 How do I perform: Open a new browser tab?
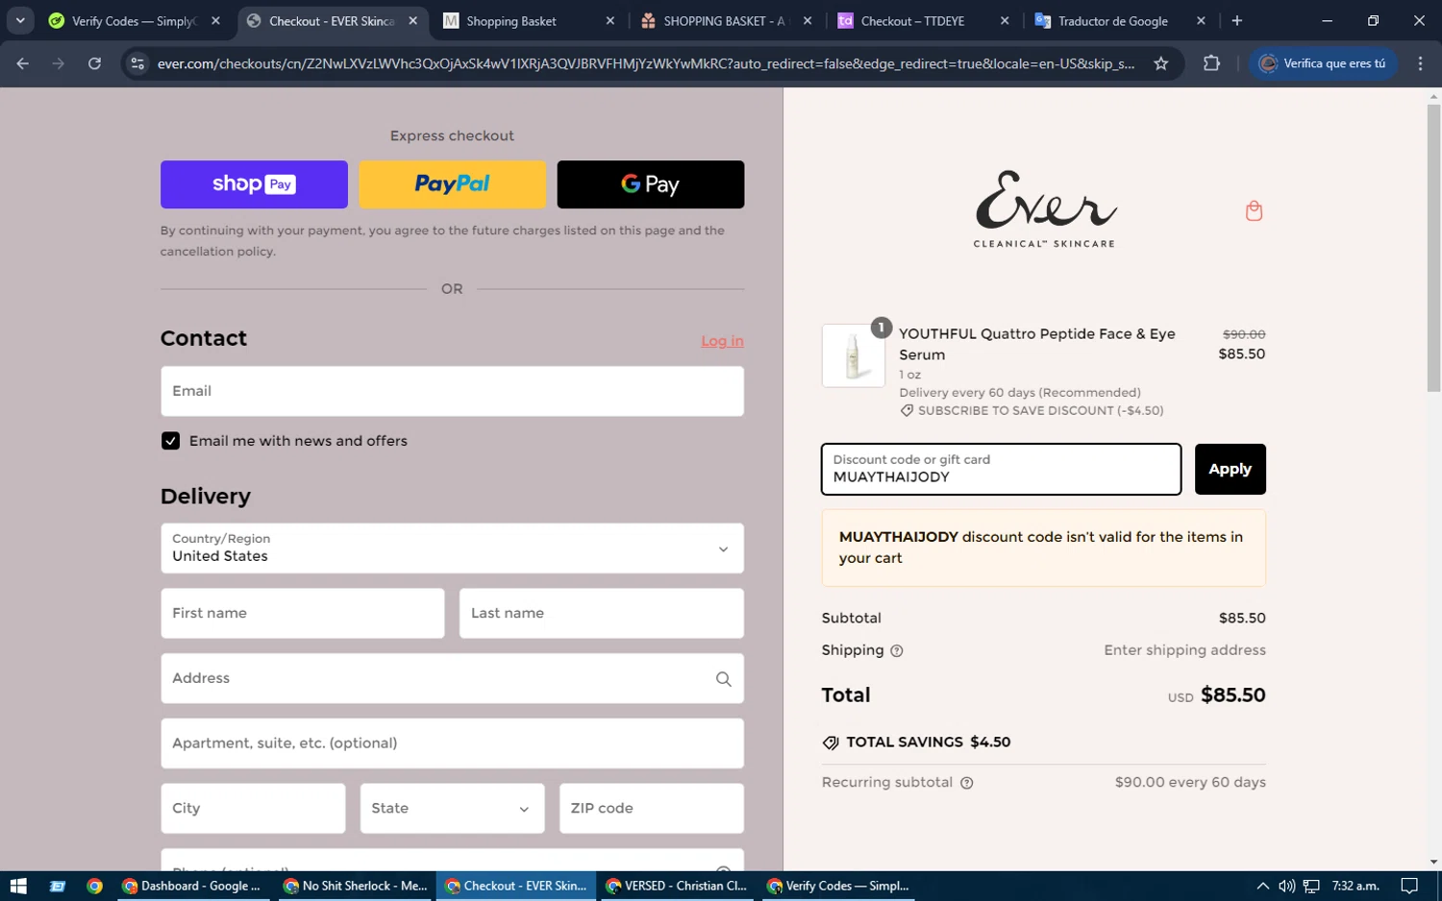pyautogui.click(x=1237, y=20)
